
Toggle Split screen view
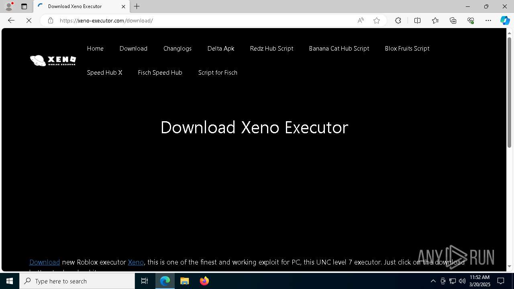[417, 20]
